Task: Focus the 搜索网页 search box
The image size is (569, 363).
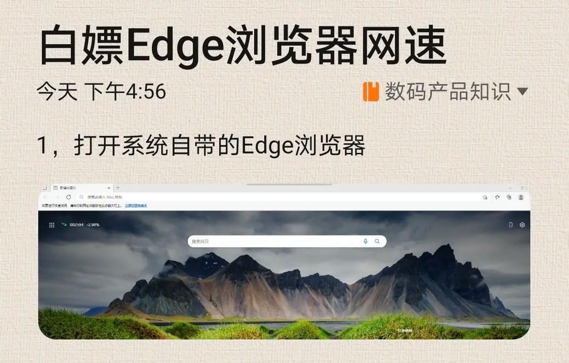Action: (x=287, y=241)
